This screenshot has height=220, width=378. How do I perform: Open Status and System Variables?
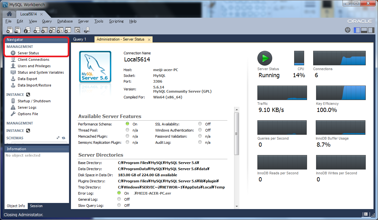pos(41,72)
